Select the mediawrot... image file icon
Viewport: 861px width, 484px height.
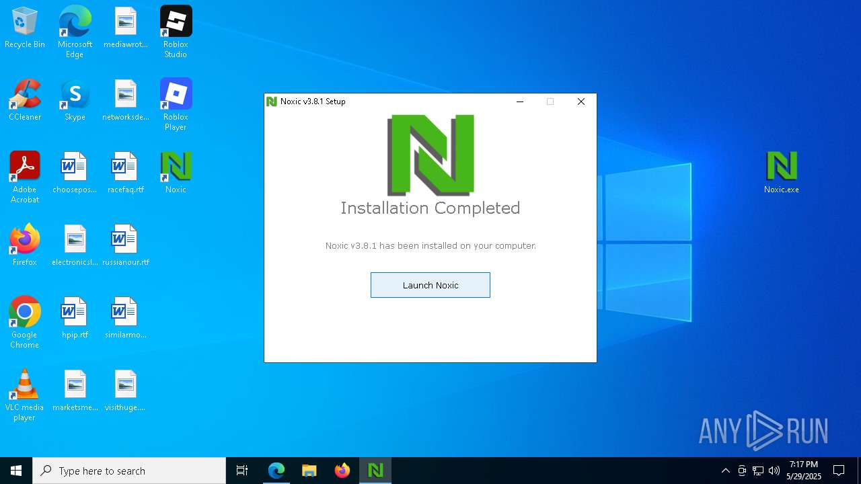pyautogui.click(x=126, y=28)
